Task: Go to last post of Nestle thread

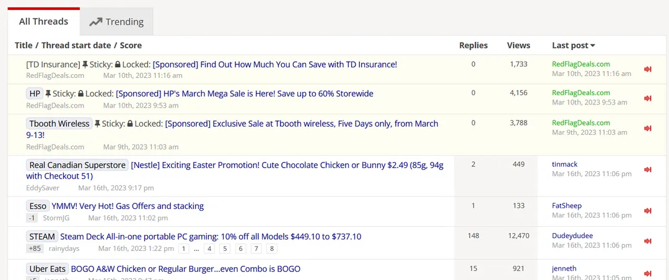Action: (648, 169)
